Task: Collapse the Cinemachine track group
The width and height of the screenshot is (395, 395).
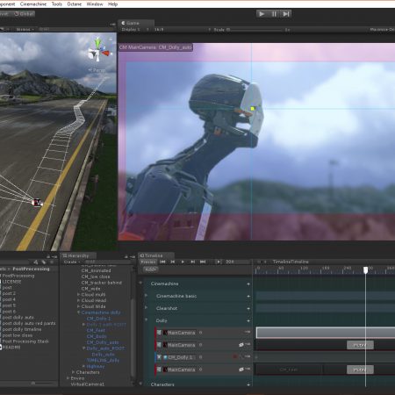Action: [x=140, y=283]
